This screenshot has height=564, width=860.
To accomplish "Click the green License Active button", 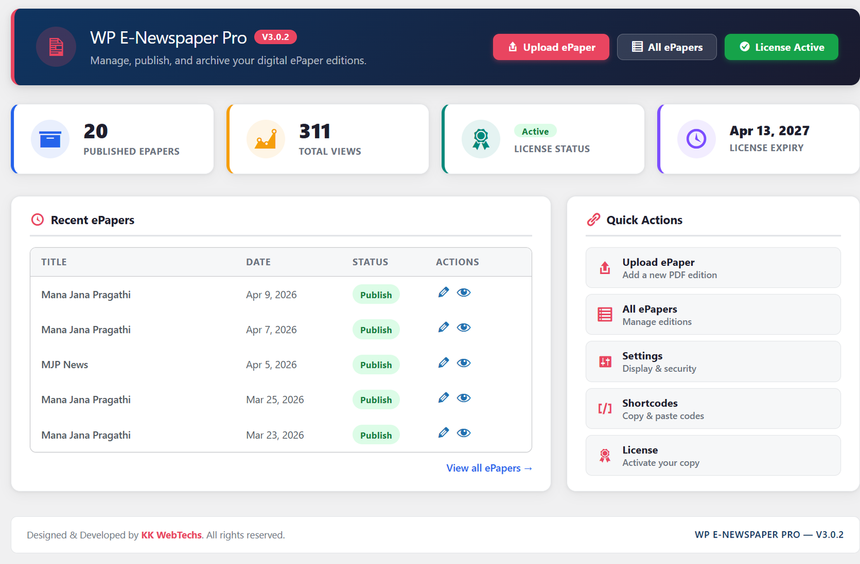I will coord(781,47).
